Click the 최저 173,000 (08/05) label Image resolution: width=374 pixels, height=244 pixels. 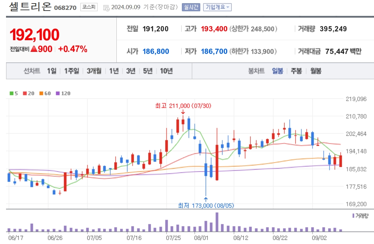point(206,206)
